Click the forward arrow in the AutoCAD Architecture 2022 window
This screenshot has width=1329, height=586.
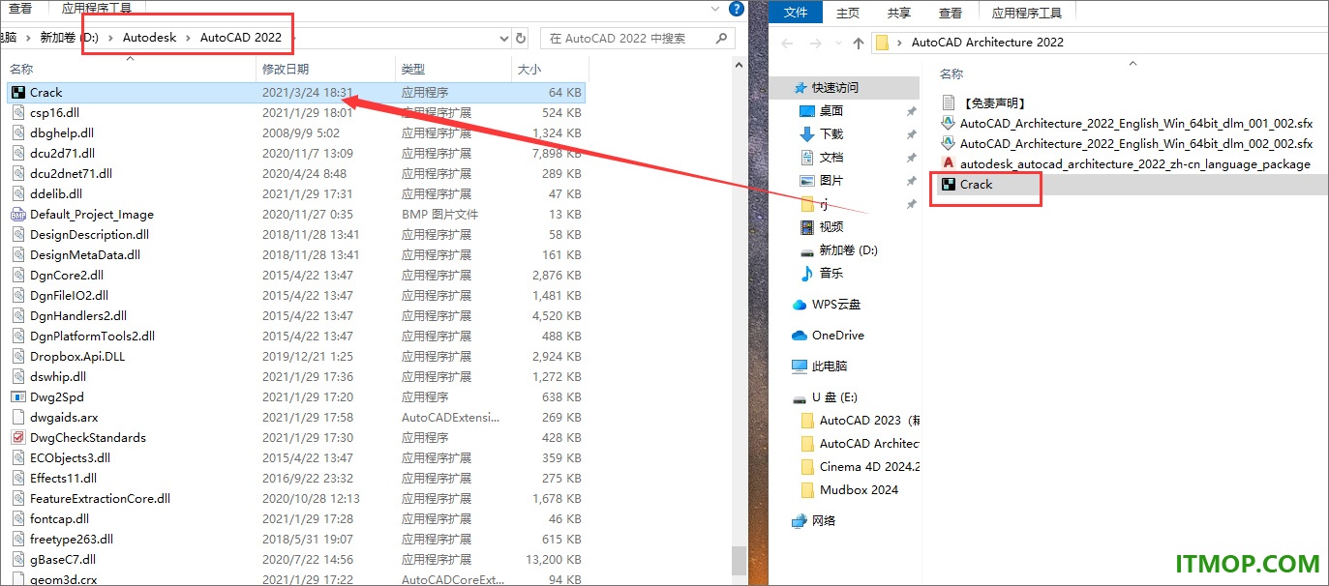tap(816, 43)
